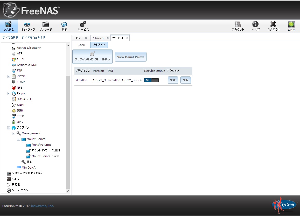The width and height of the screenshot is (300, 216).
Task: Click the プラグイン puzzle icon
Action: [x=14, y=128]
